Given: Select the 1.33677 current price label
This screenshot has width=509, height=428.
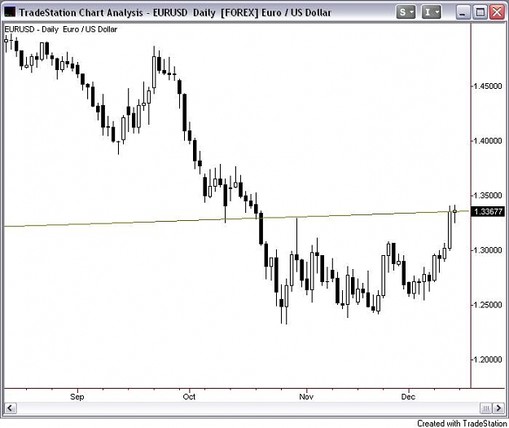Looking at the screenshot, I should 488,212.
